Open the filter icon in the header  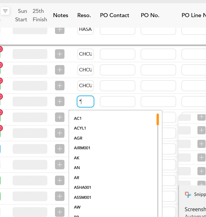click(6, 11)
